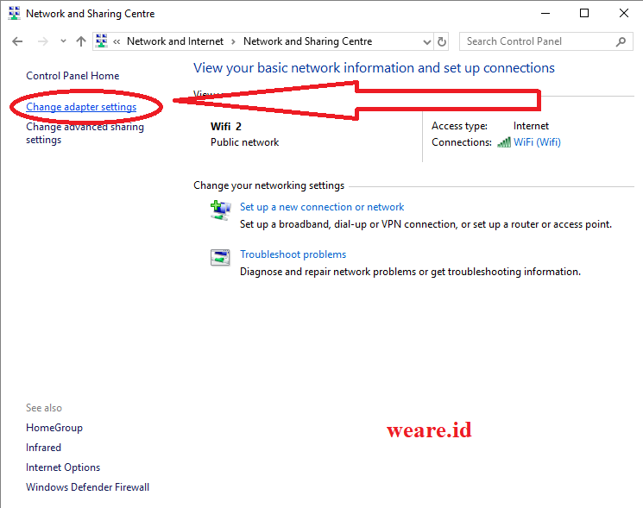Maximize the Network and Sharing Centre window
The image size is (643, 508).
[584, 13]
